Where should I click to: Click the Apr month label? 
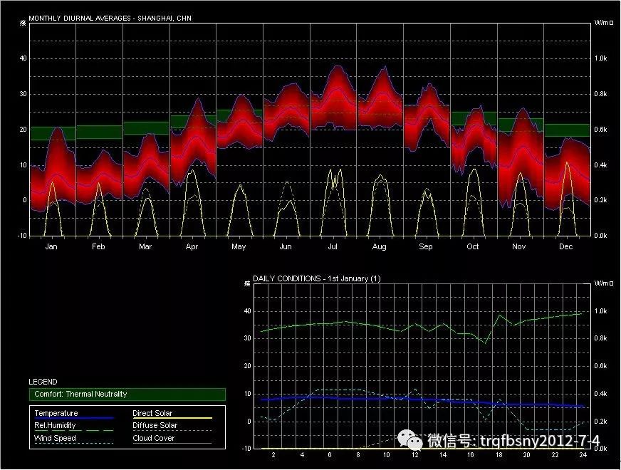pyautogui.click(x=192, y=247)
